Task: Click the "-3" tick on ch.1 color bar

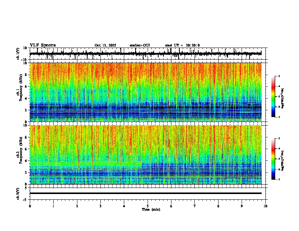Action: point(279,76)
